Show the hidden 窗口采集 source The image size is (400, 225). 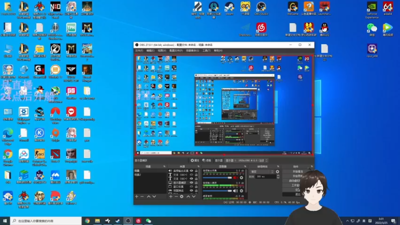coord(191,186)
